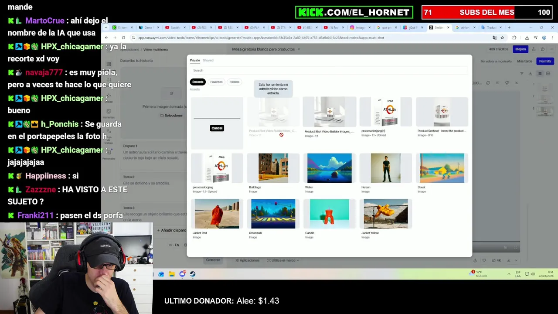Open the Utilice el marco dropdown
The height and width of the screenshot is (314, 558).
[x=283, y=260]
